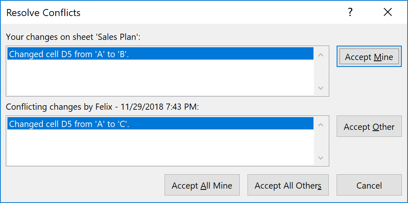
Task: Cancel the conflict resolution
Action: [x=369, y=186]
